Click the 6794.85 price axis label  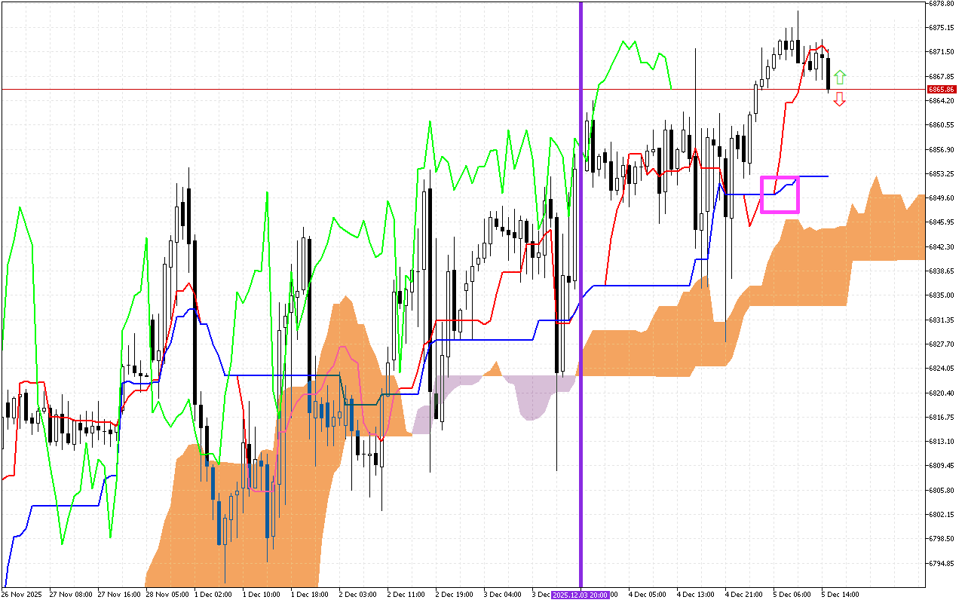pyautogui.click(x=942, y=562)
